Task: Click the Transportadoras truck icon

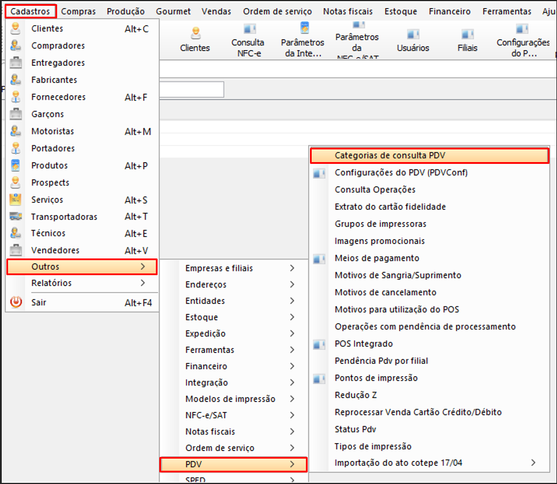Action: 15,216
